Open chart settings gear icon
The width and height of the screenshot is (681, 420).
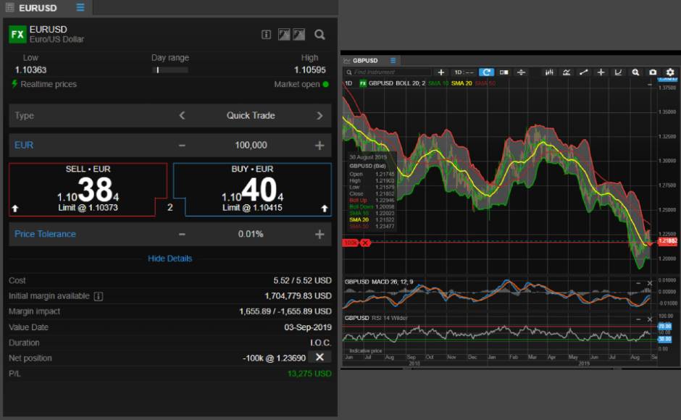pos(670,72)
